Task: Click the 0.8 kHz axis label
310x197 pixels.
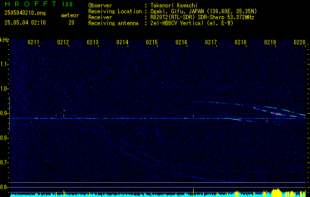Action: tap(4, 138)
